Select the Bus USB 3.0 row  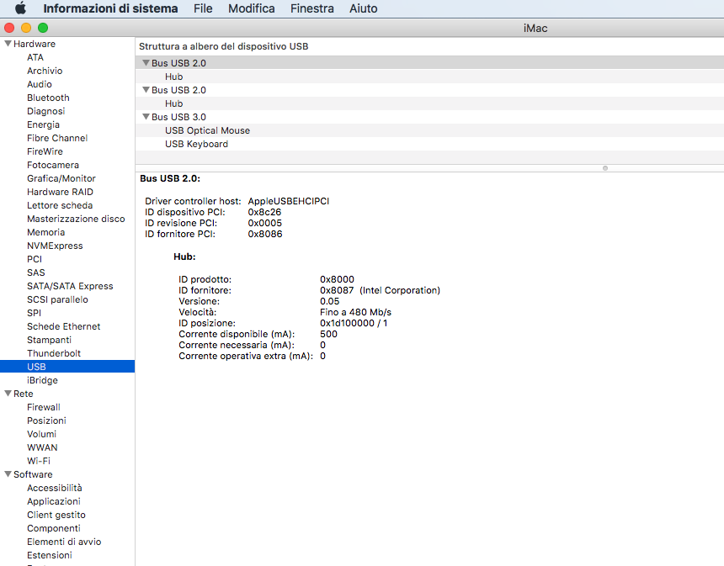pos(429,117)
